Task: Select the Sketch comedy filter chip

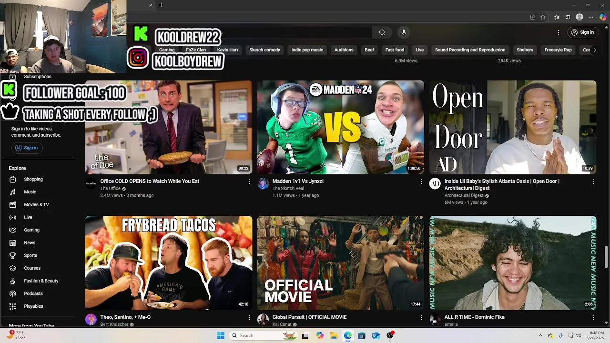Action: click(264, 50)
